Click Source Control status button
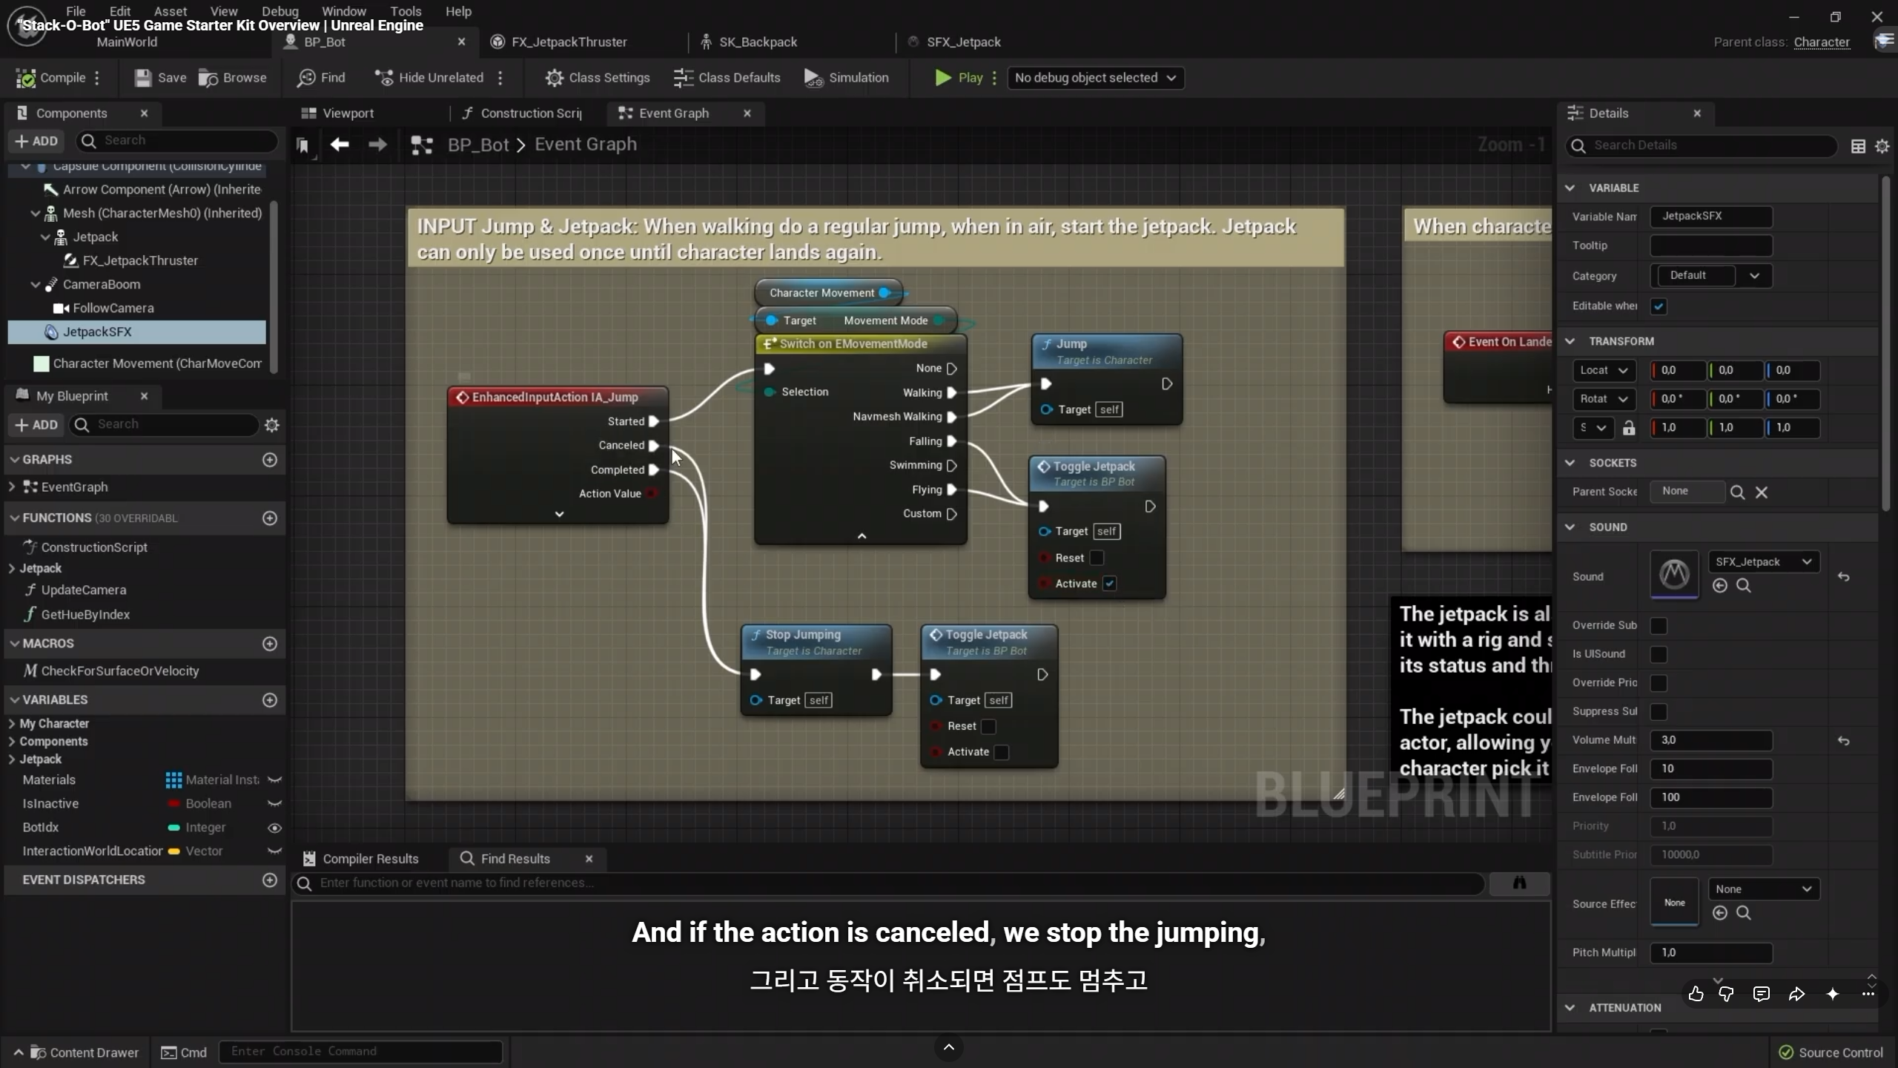The image size is (1898, 1068). (1831, 1052)
